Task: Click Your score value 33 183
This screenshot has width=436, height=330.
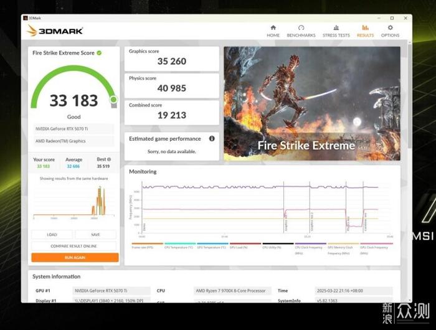Action: [44, 166]
